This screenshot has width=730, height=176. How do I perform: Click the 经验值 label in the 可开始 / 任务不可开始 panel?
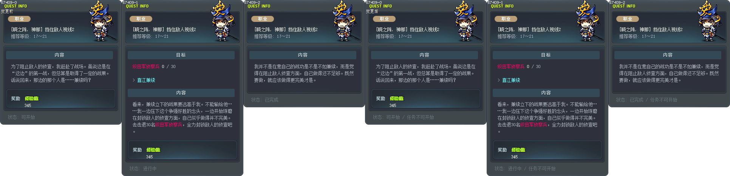pos(397,99)
